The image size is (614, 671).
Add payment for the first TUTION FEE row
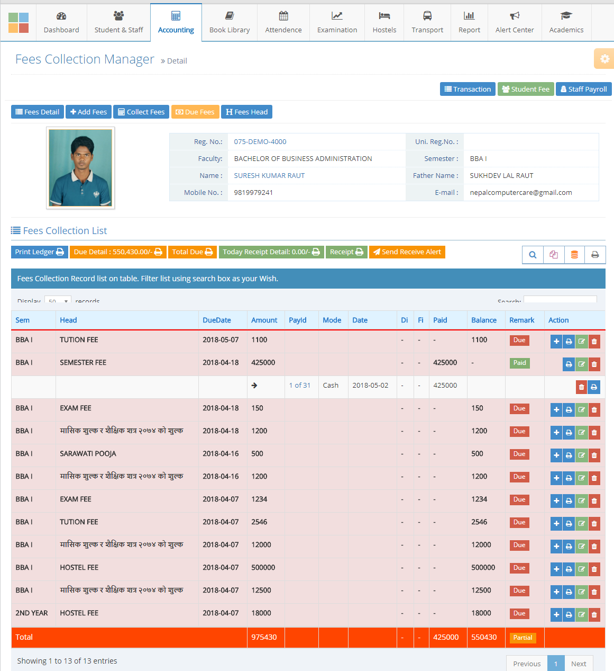(x=556, y=342)
